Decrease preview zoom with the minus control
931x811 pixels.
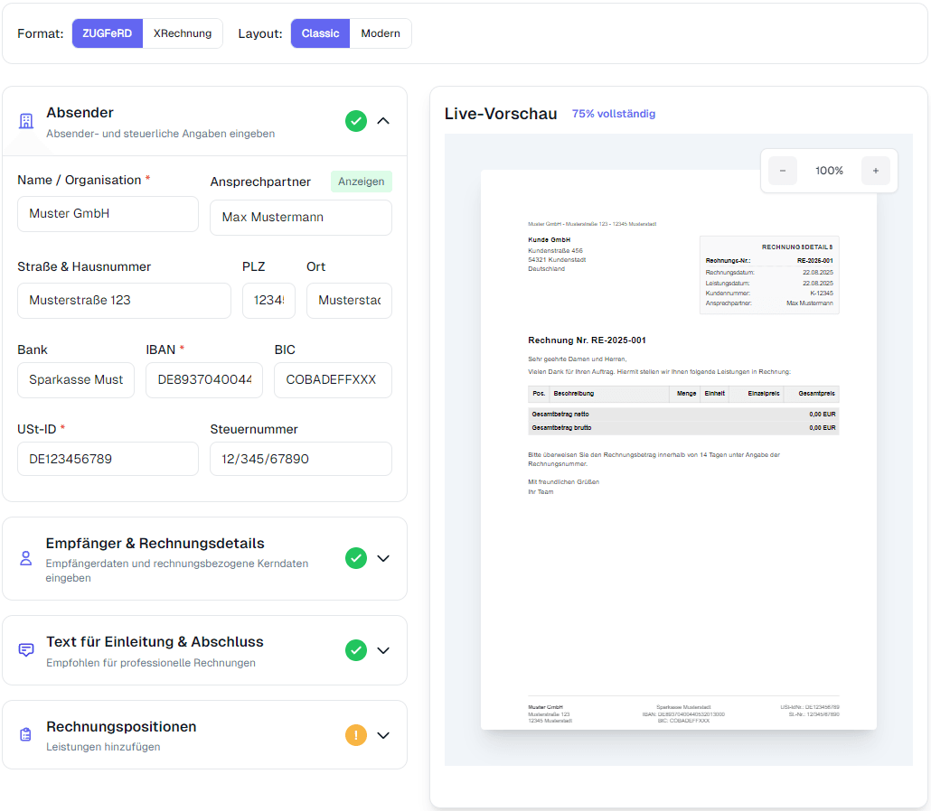pyautogui.click(x=782, y=170)
